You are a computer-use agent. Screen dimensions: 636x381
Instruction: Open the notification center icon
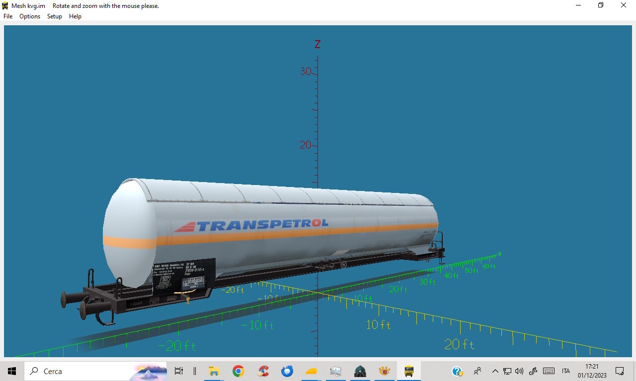click(x=620, y=371)
